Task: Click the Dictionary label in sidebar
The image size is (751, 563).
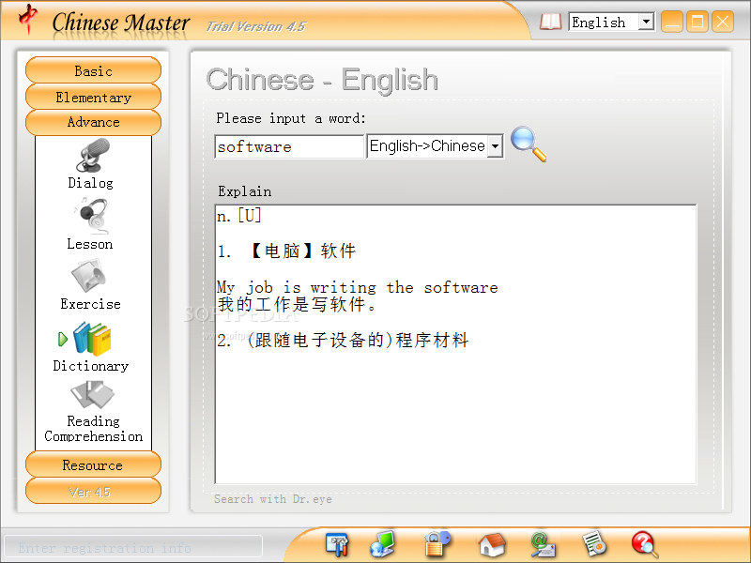Action: pyautogui.click(x=90, y=366)
